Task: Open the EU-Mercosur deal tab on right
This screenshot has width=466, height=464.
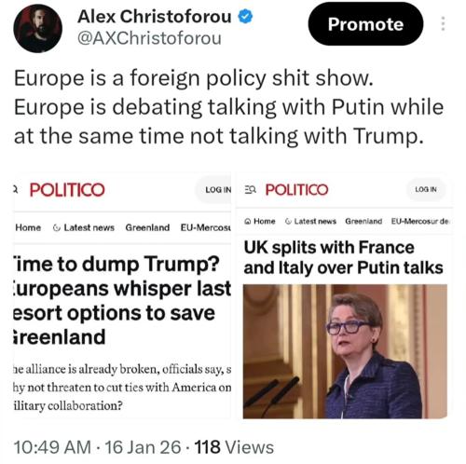Action: pyautogui.click(x=420, y=221)
